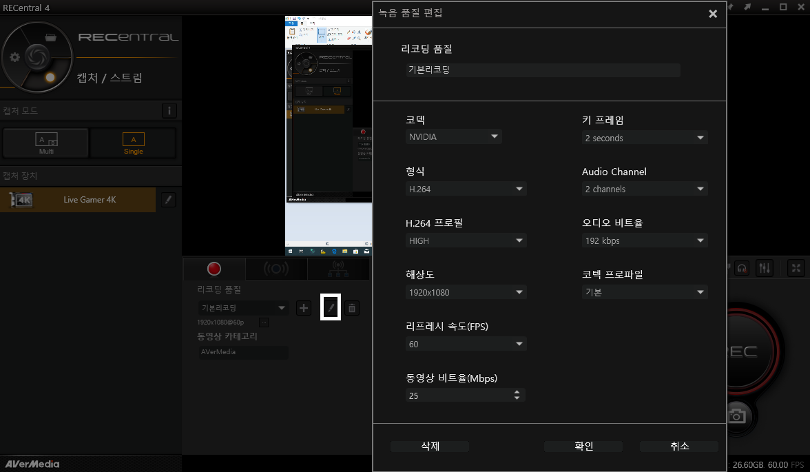Click the 26.60GB storage status

(747, 464)
